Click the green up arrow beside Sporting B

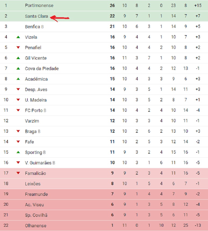pos(18,152)
